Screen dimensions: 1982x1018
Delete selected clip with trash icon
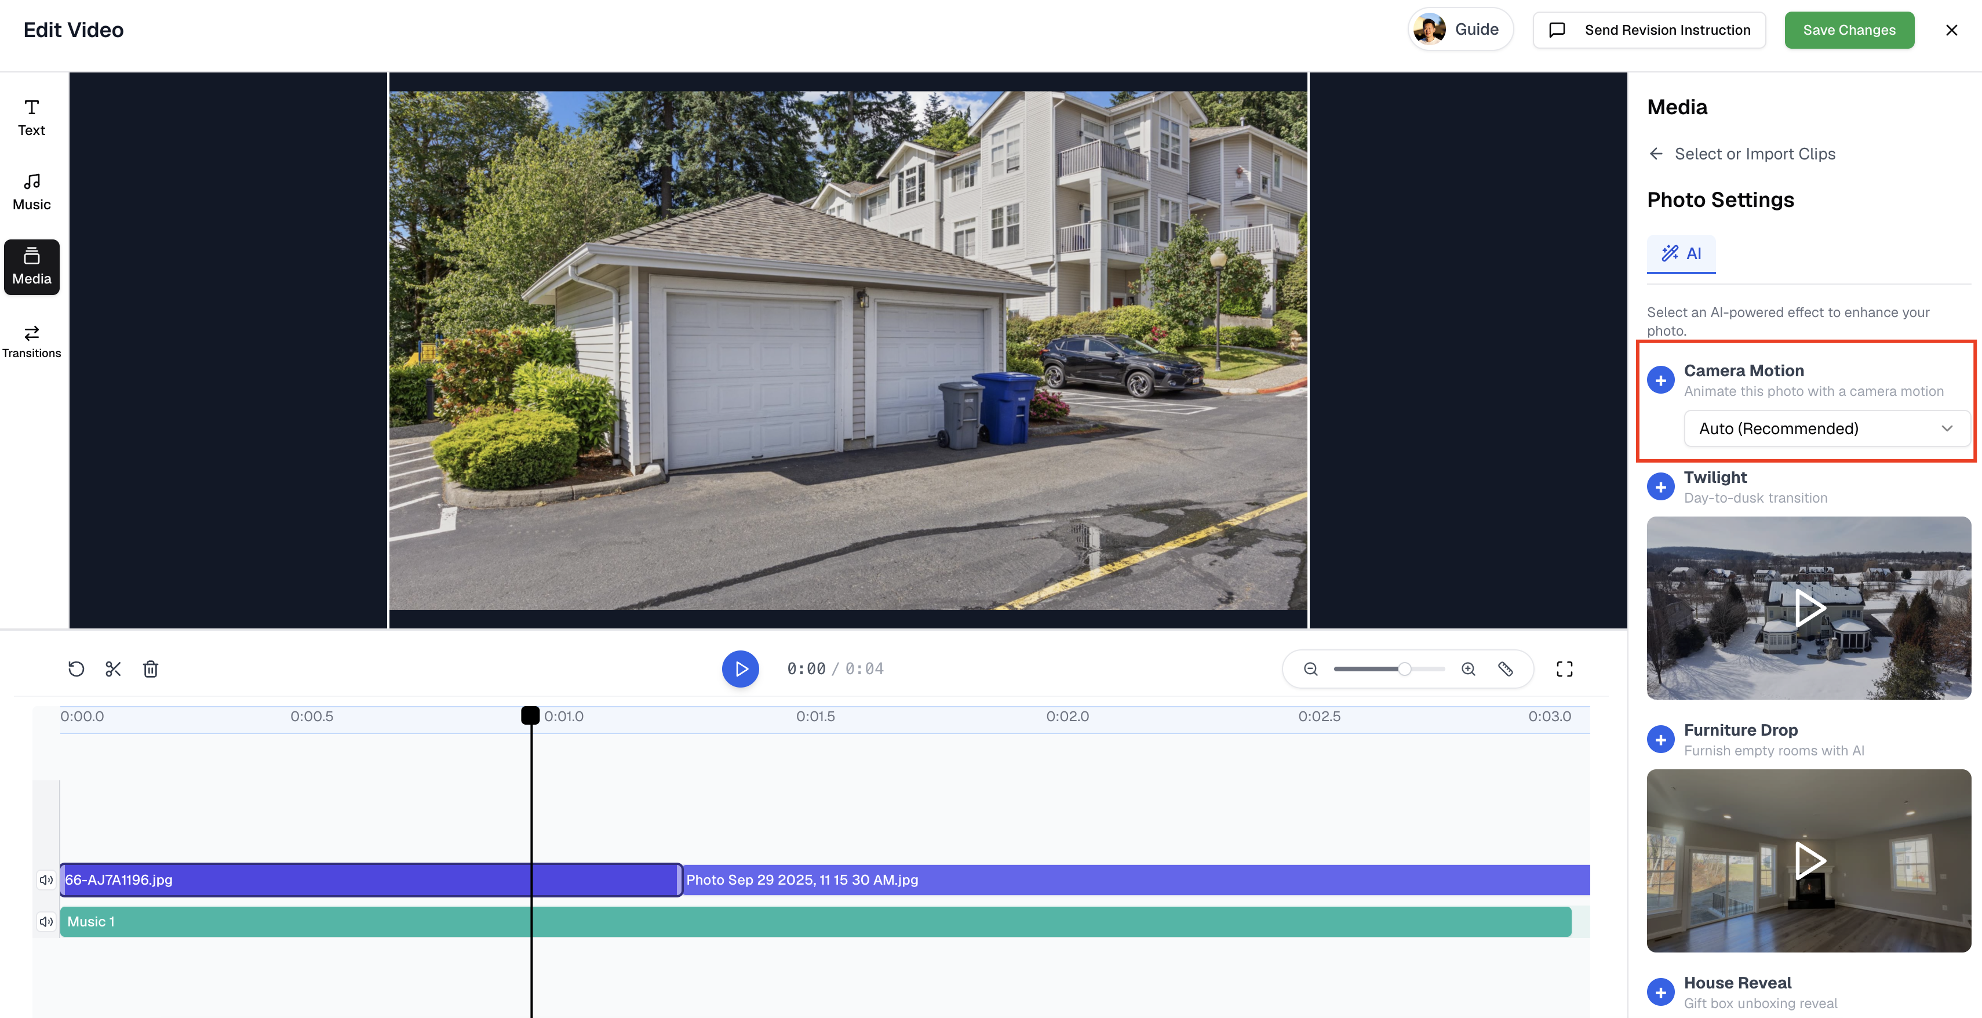[151, 668]
